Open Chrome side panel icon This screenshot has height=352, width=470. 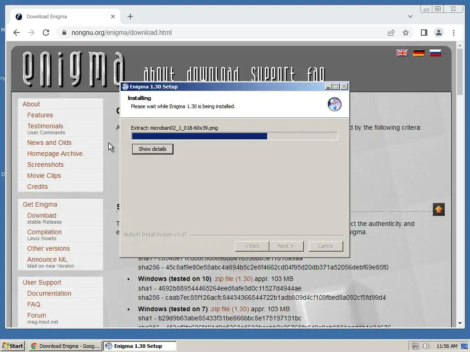pyautogui.click(x=424, y=33)
